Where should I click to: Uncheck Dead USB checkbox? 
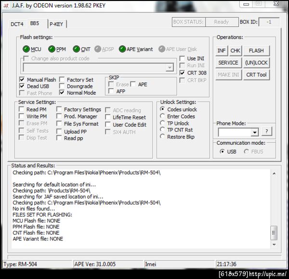(x=22, y=86)
